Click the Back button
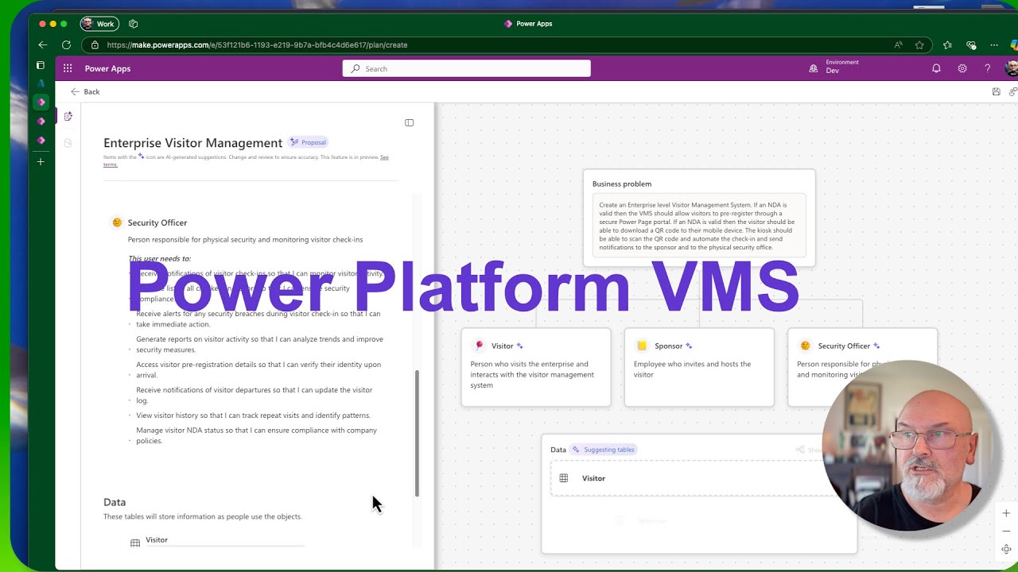 coord(85,91)
